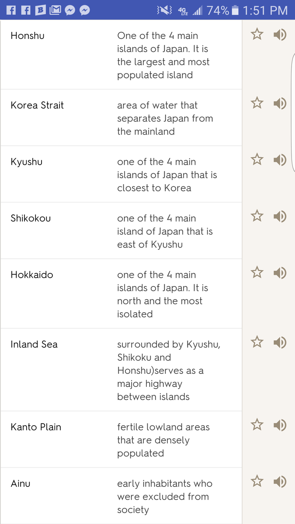
Task: Star the Kanto Plain term
Action: [x=257, y=425]
